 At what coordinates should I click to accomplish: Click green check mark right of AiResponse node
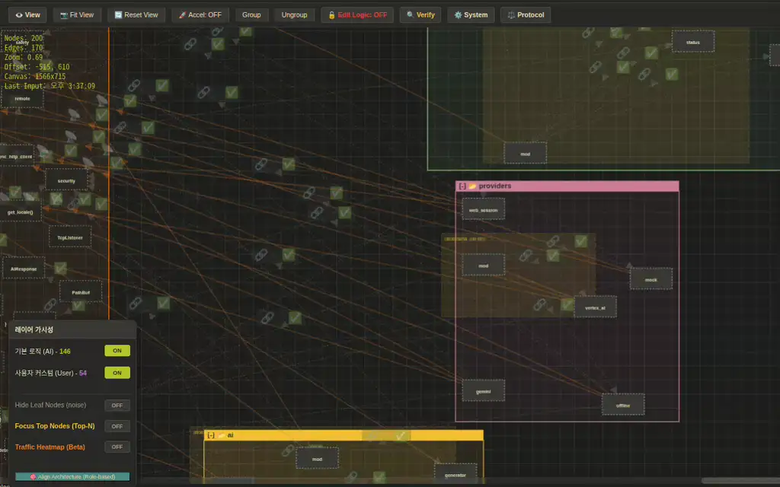coord(61,269)
